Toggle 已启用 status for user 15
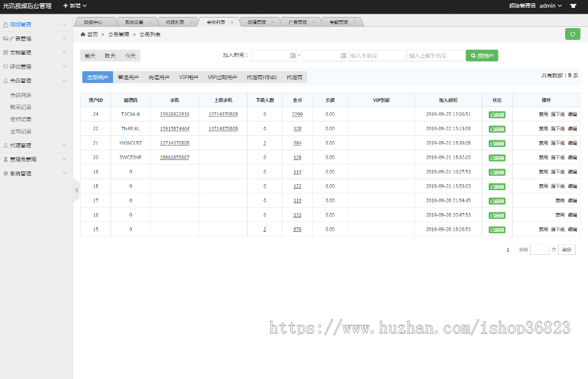 pos(497,229)
